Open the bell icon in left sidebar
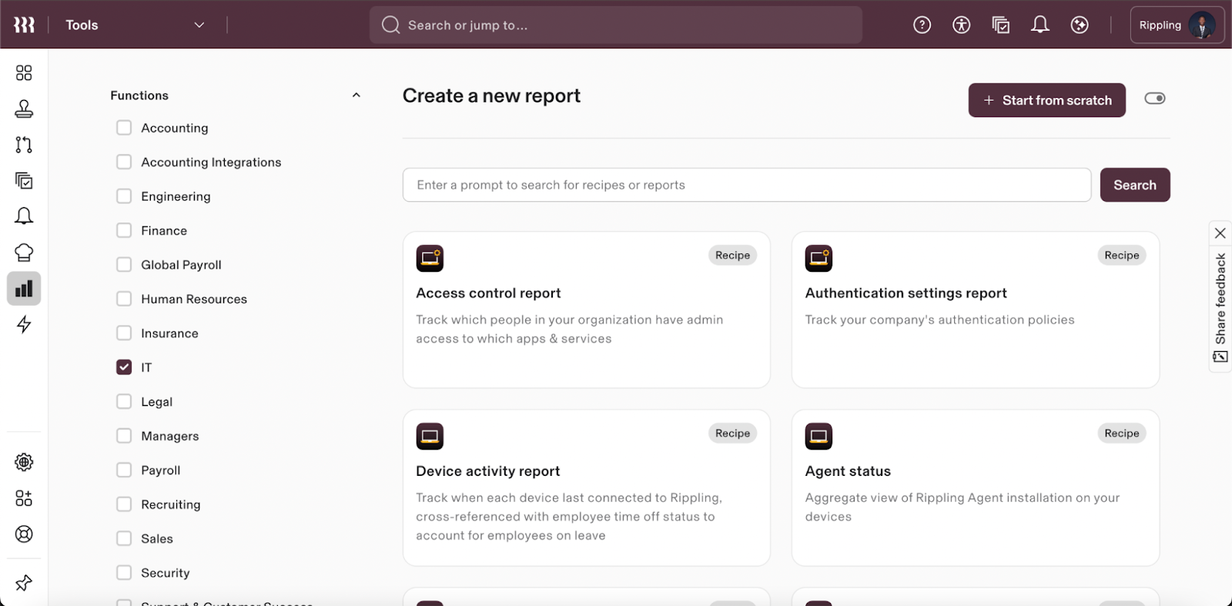 [24, 216]
